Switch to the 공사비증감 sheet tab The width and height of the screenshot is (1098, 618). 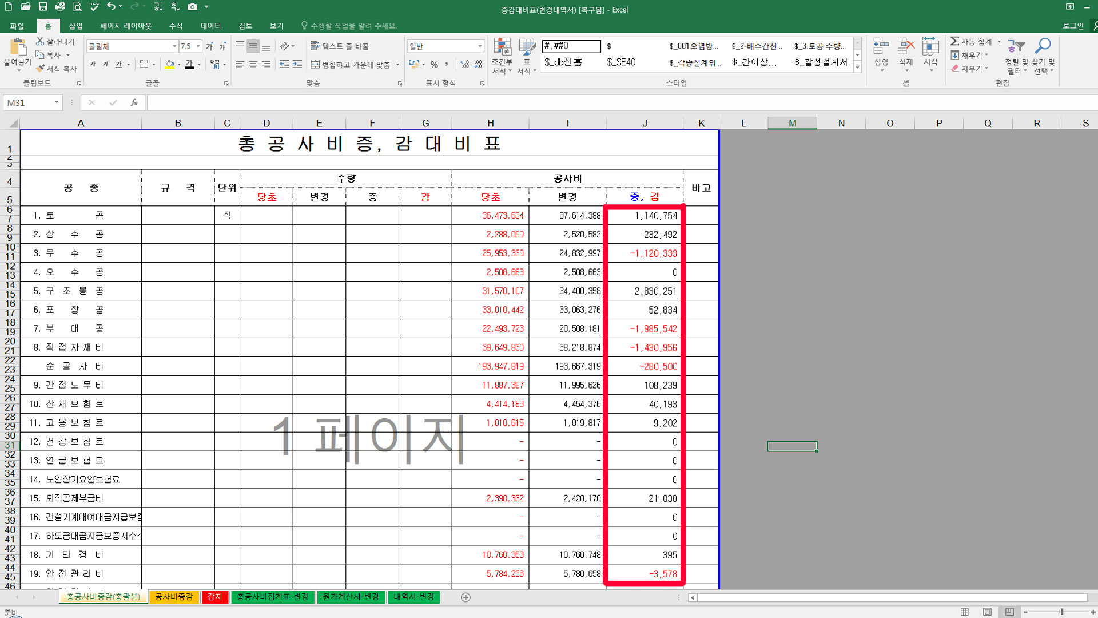click(x=174, y=597)
